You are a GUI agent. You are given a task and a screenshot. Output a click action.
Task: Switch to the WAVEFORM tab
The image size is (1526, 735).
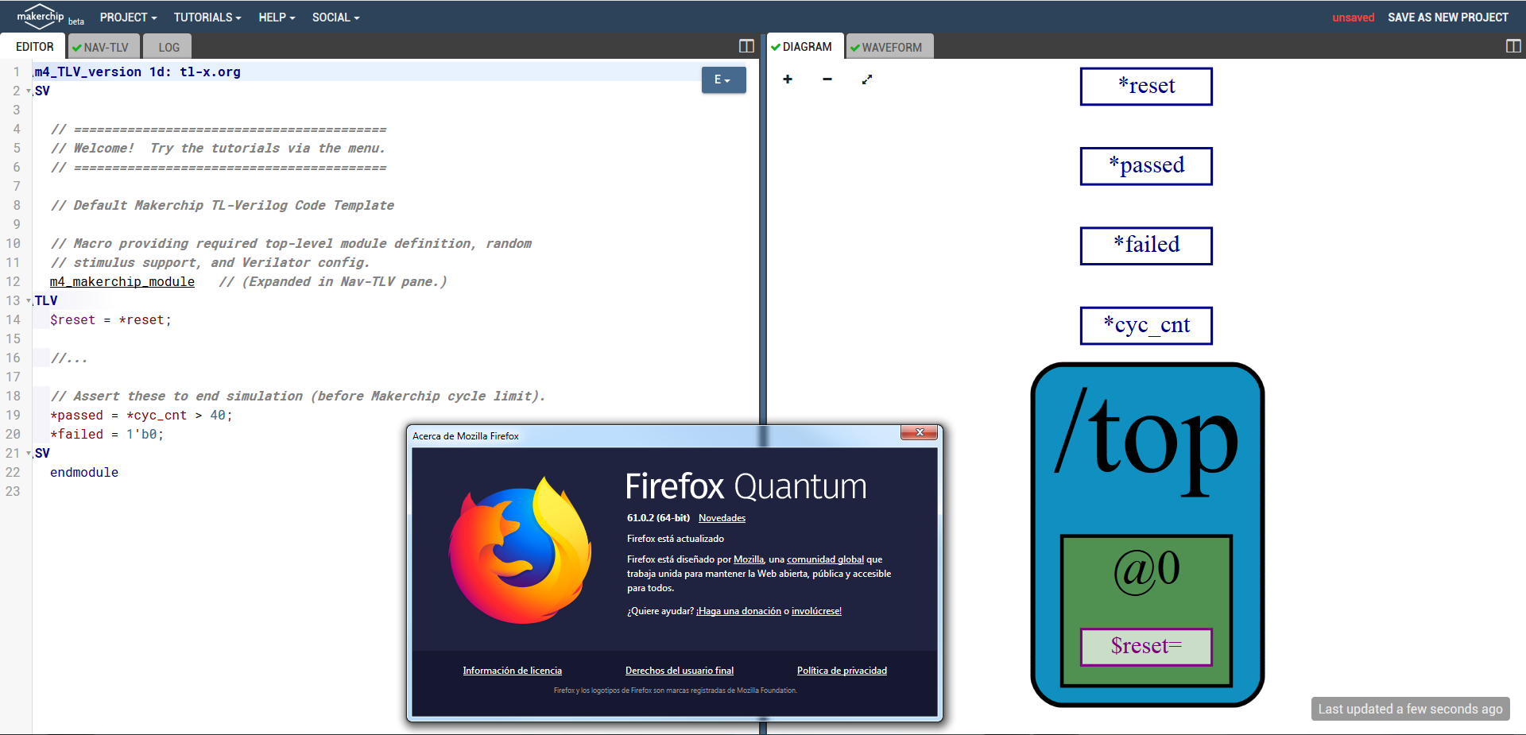coord(890,47)
